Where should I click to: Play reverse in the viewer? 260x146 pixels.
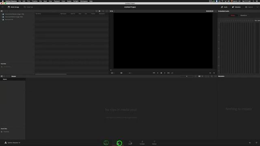coord(158,73)
